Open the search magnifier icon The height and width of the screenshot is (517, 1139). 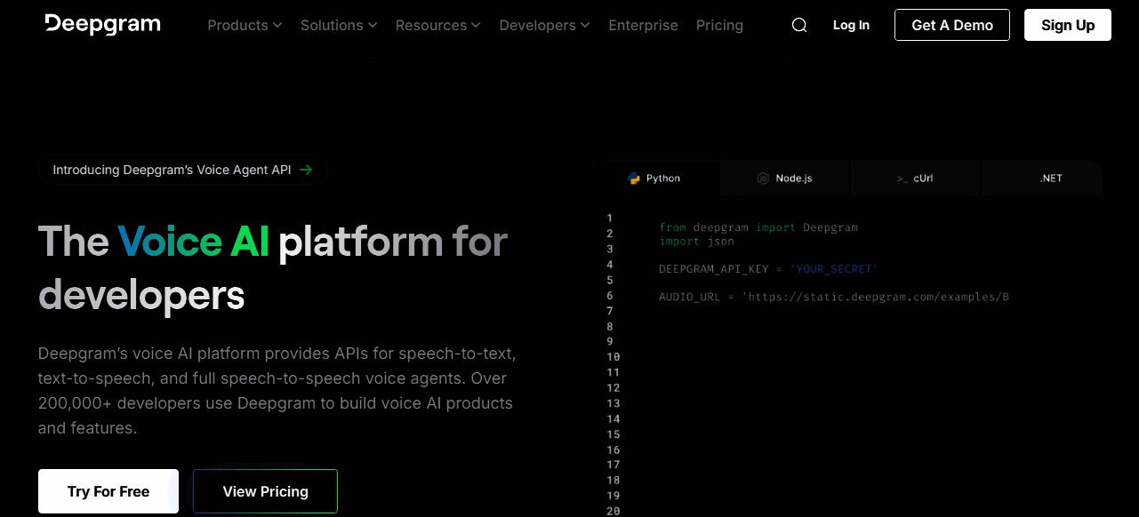(x=799, y=25)
